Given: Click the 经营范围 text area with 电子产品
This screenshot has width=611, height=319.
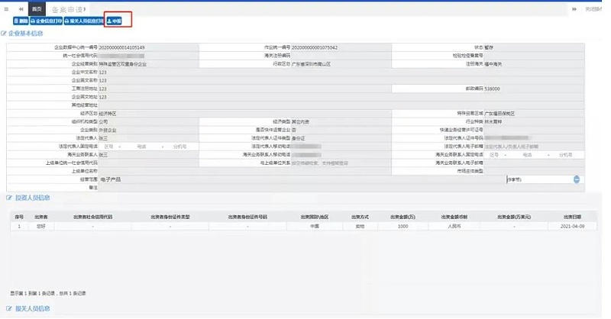Looking at the screenshot, I should [302, 179].
